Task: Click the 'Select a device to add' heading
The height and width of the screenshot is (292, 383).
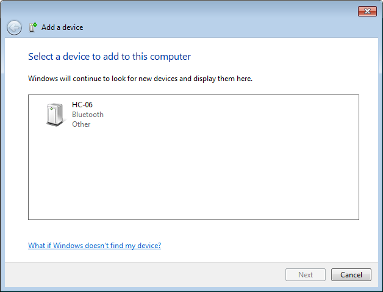Action: tap(110, 57)
